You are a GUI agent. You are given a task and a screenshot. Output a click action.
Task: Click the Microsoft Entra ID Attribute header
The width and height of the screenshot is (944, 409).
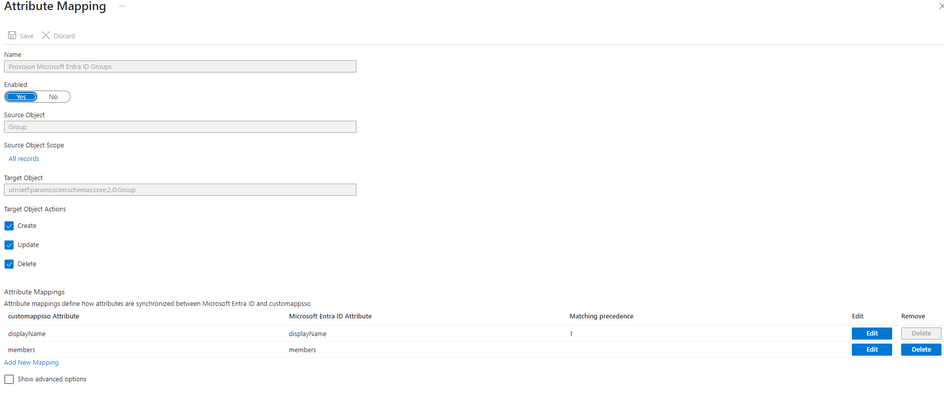pos(330,316)
